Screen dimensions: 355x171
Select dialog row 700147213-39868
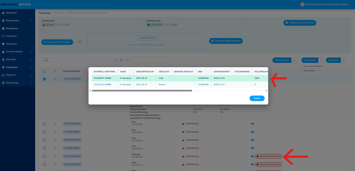pos(180,84)
